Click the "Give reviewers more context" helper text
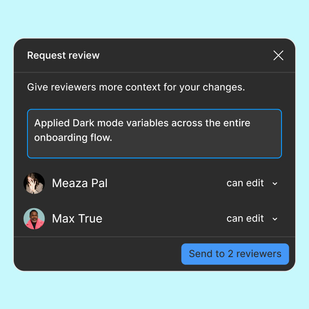 (136, 87)
